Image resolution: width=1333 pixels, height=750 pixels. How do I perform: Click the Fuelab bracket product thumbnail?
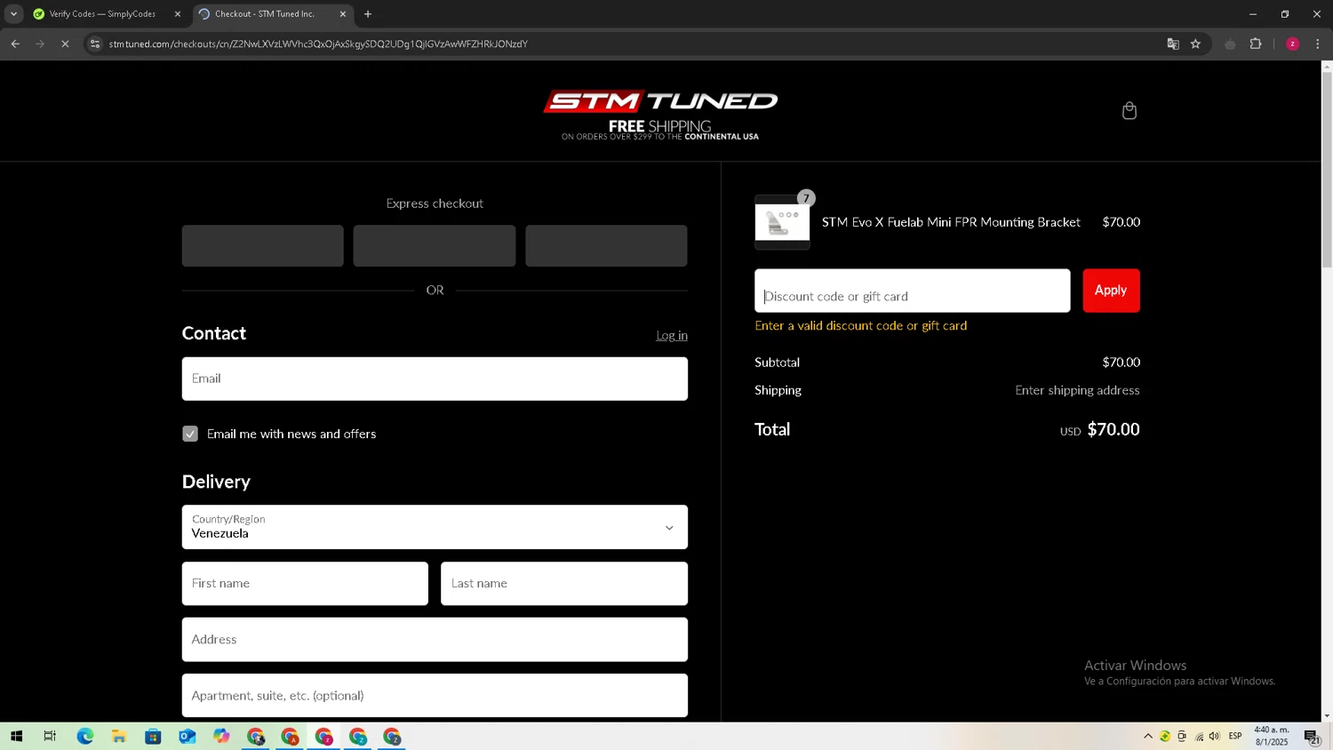[782, 222]
